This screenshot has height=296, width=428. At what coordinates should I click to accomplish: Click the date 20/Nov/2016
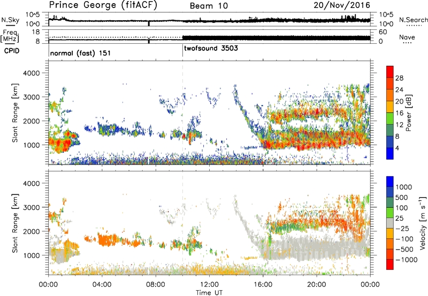[342, 5]
